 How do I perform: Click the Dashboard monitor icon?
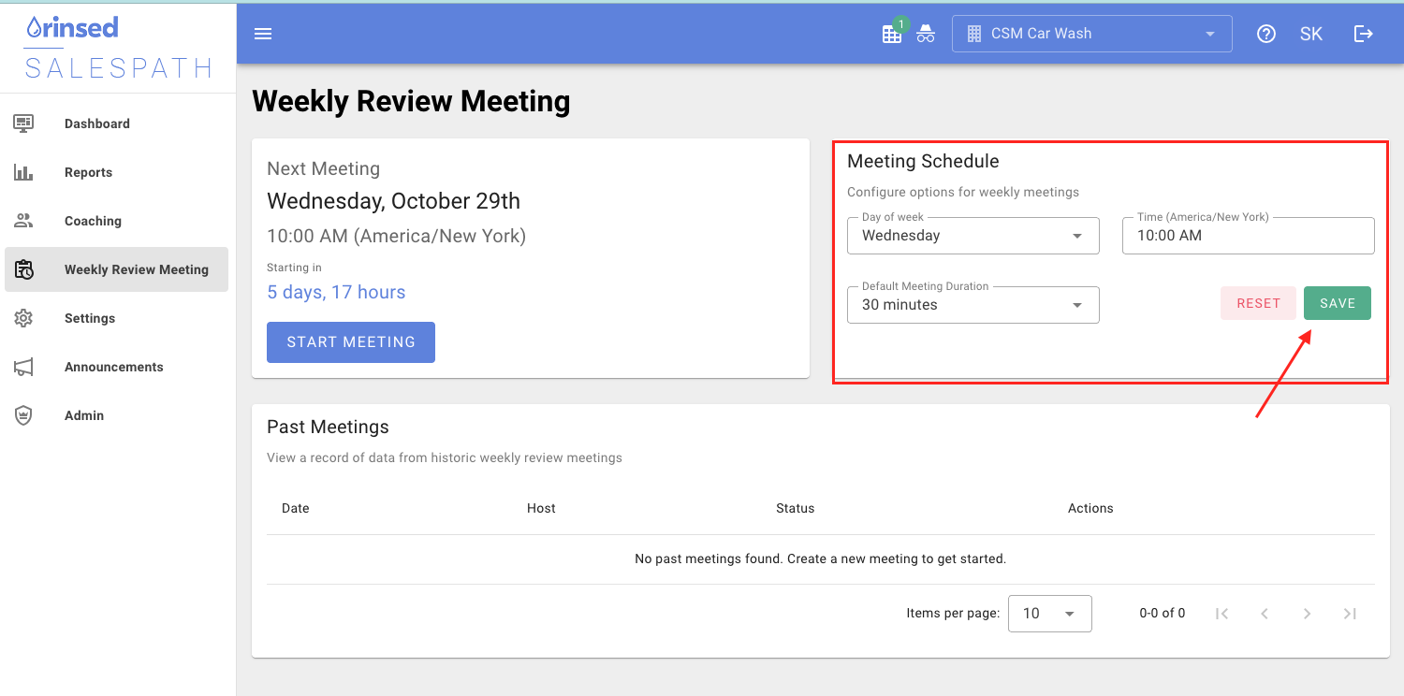click(x=24, y=123)
